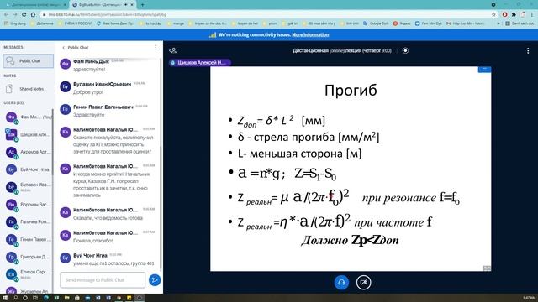Open the merge bookmark folder

(176, 23)
